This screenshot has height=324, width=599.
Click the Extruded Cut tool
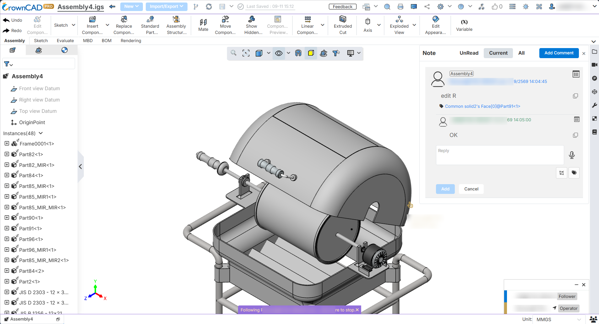[x=343, y=25]
